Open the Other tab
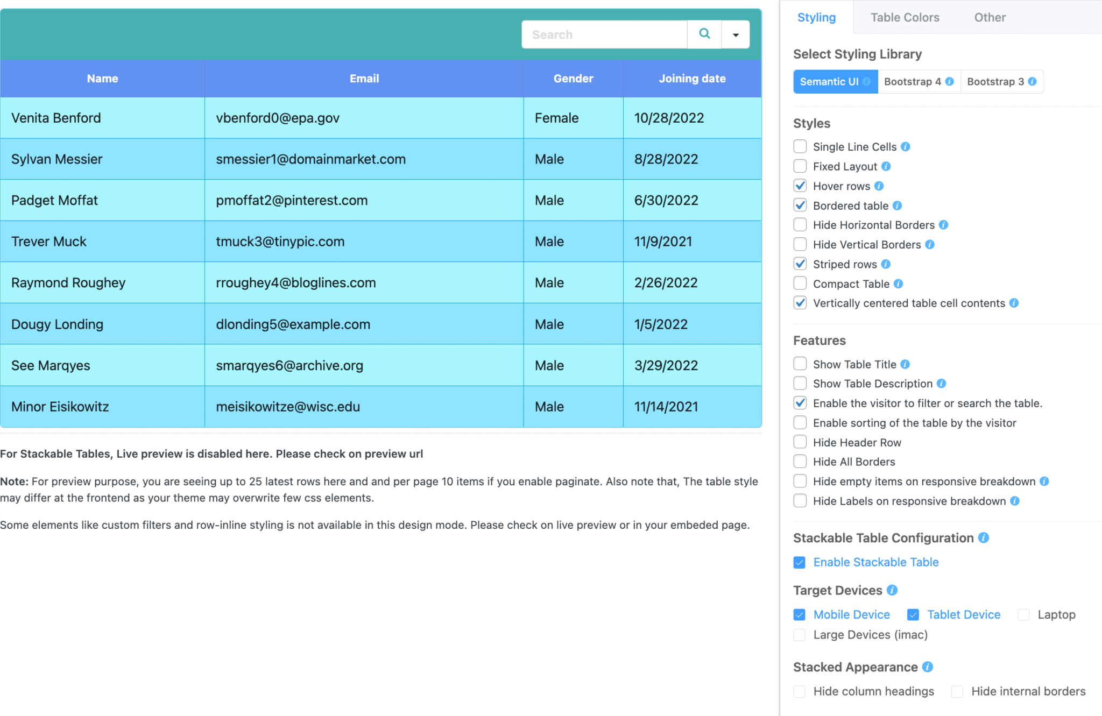 pos(990,17)
